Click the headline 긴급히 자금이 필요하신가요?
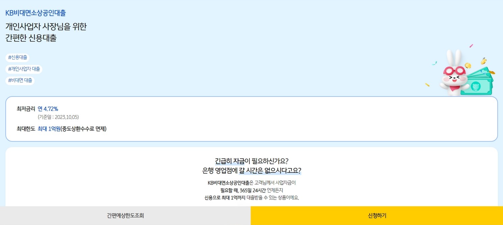 tap(251, 160)
